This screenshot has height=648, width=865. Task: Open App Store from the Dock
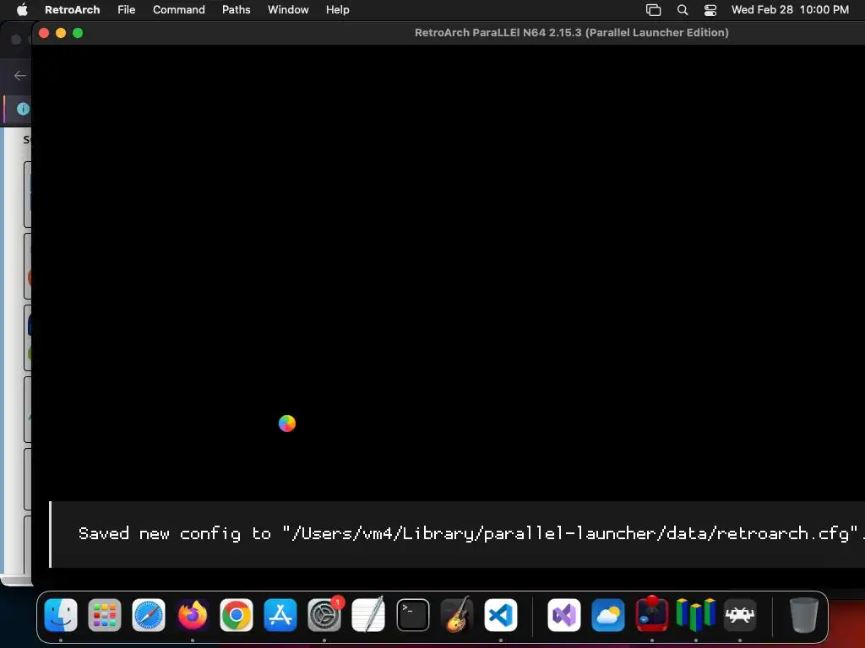pos(280,614)
